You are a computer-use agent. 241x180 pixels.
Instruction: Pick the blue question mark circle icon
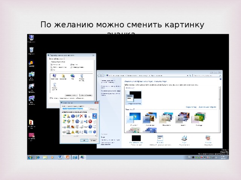tap(90, 127)
